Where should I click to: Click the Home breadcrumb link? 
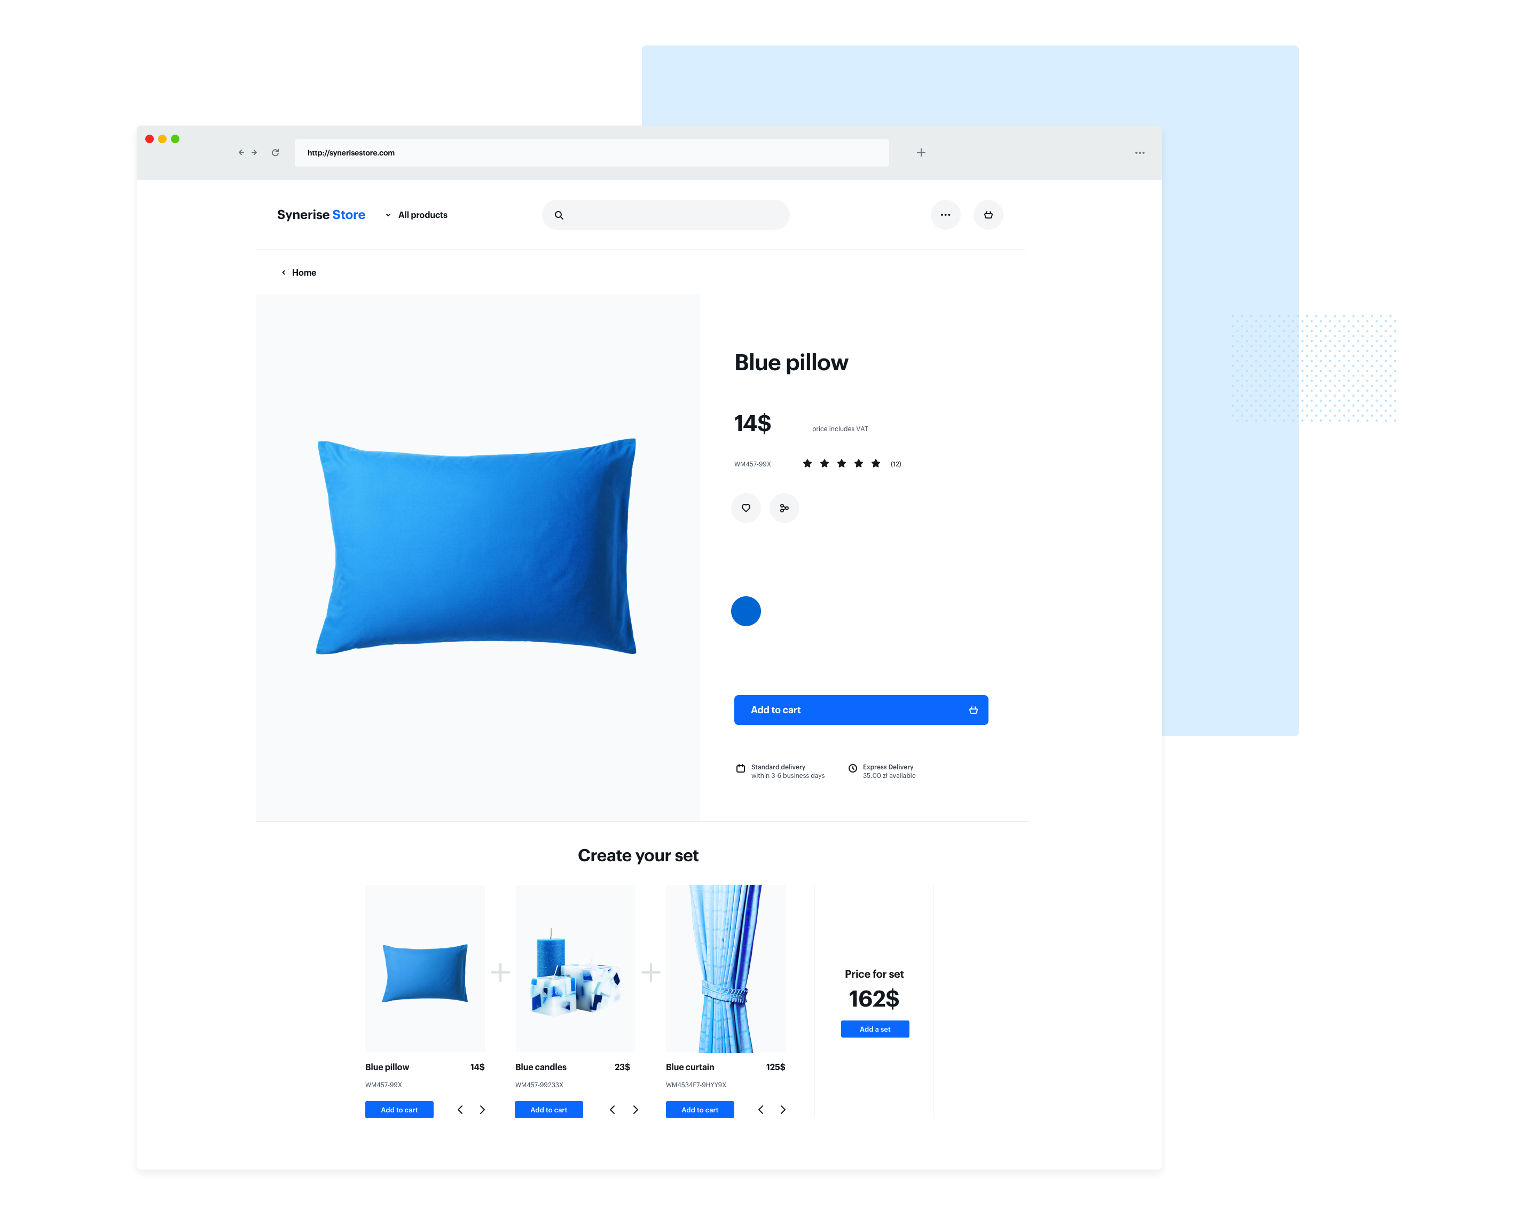tap(304, 272)
